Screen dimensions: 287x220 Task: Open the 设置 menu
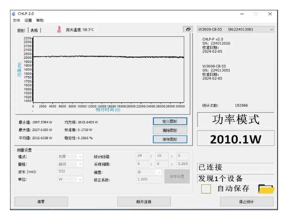coord(29,20)
